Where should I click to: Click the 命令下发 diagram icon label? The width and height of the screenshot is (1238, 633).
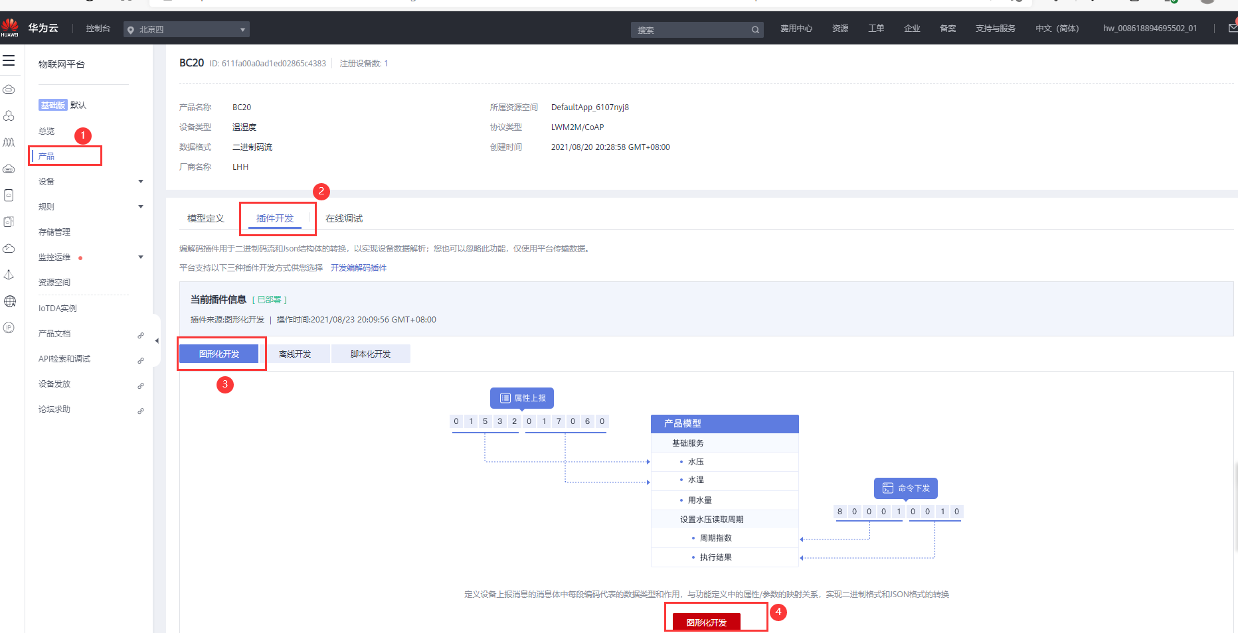tap(906, 488)
